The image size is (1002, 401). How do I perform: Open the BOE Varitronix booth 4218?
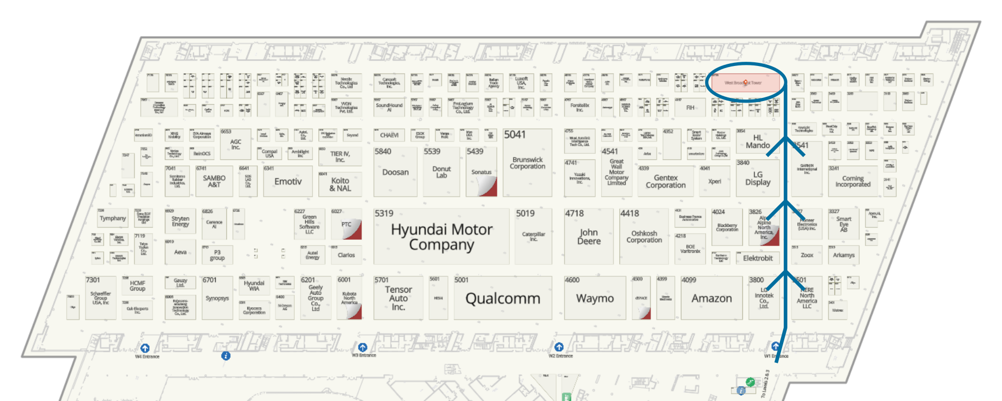[x=690, y=249]
